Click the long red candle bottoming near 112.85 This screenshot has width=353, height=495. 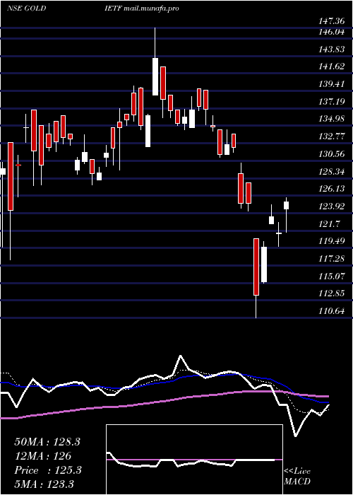click(256, 267)
